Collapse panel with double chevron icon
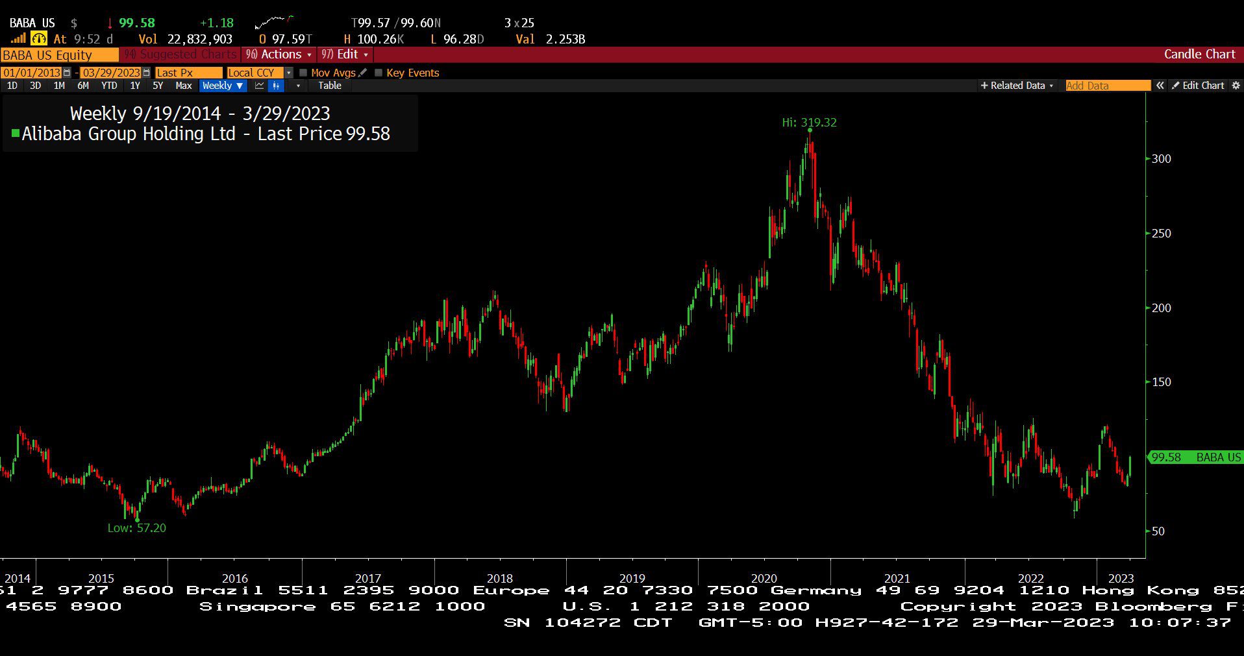The width and height of the screenshot is (1244, 656). pos(1160,86)
